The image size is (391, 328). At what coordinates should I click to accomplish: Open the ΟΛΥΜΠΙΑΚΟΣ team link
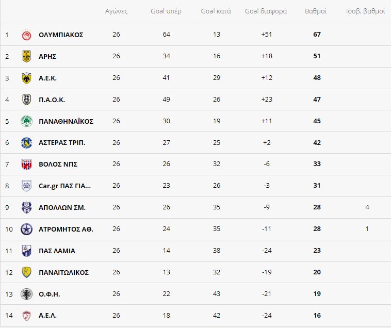pyautogui.click(x=61, y=35)
